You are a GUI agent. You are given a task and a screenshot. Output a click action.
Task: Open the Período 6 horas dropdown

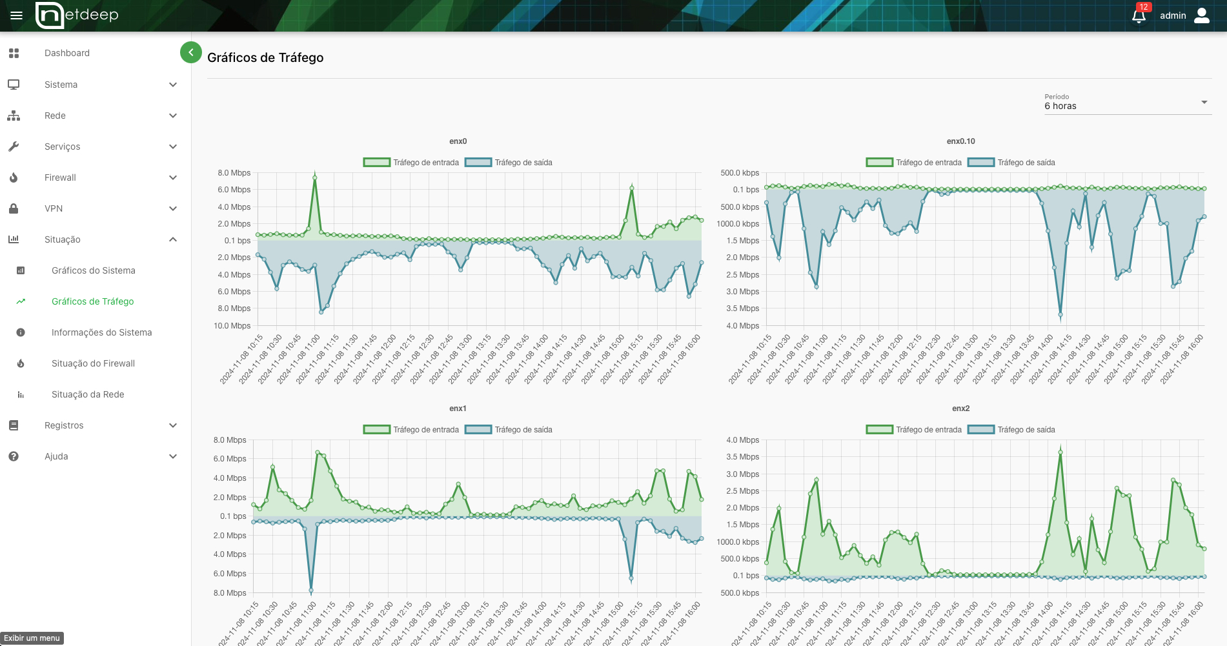click(x=1128, y=103)
